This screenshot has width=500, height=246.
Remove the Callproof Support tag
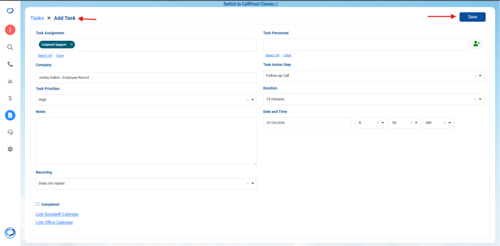pos(71,44)
